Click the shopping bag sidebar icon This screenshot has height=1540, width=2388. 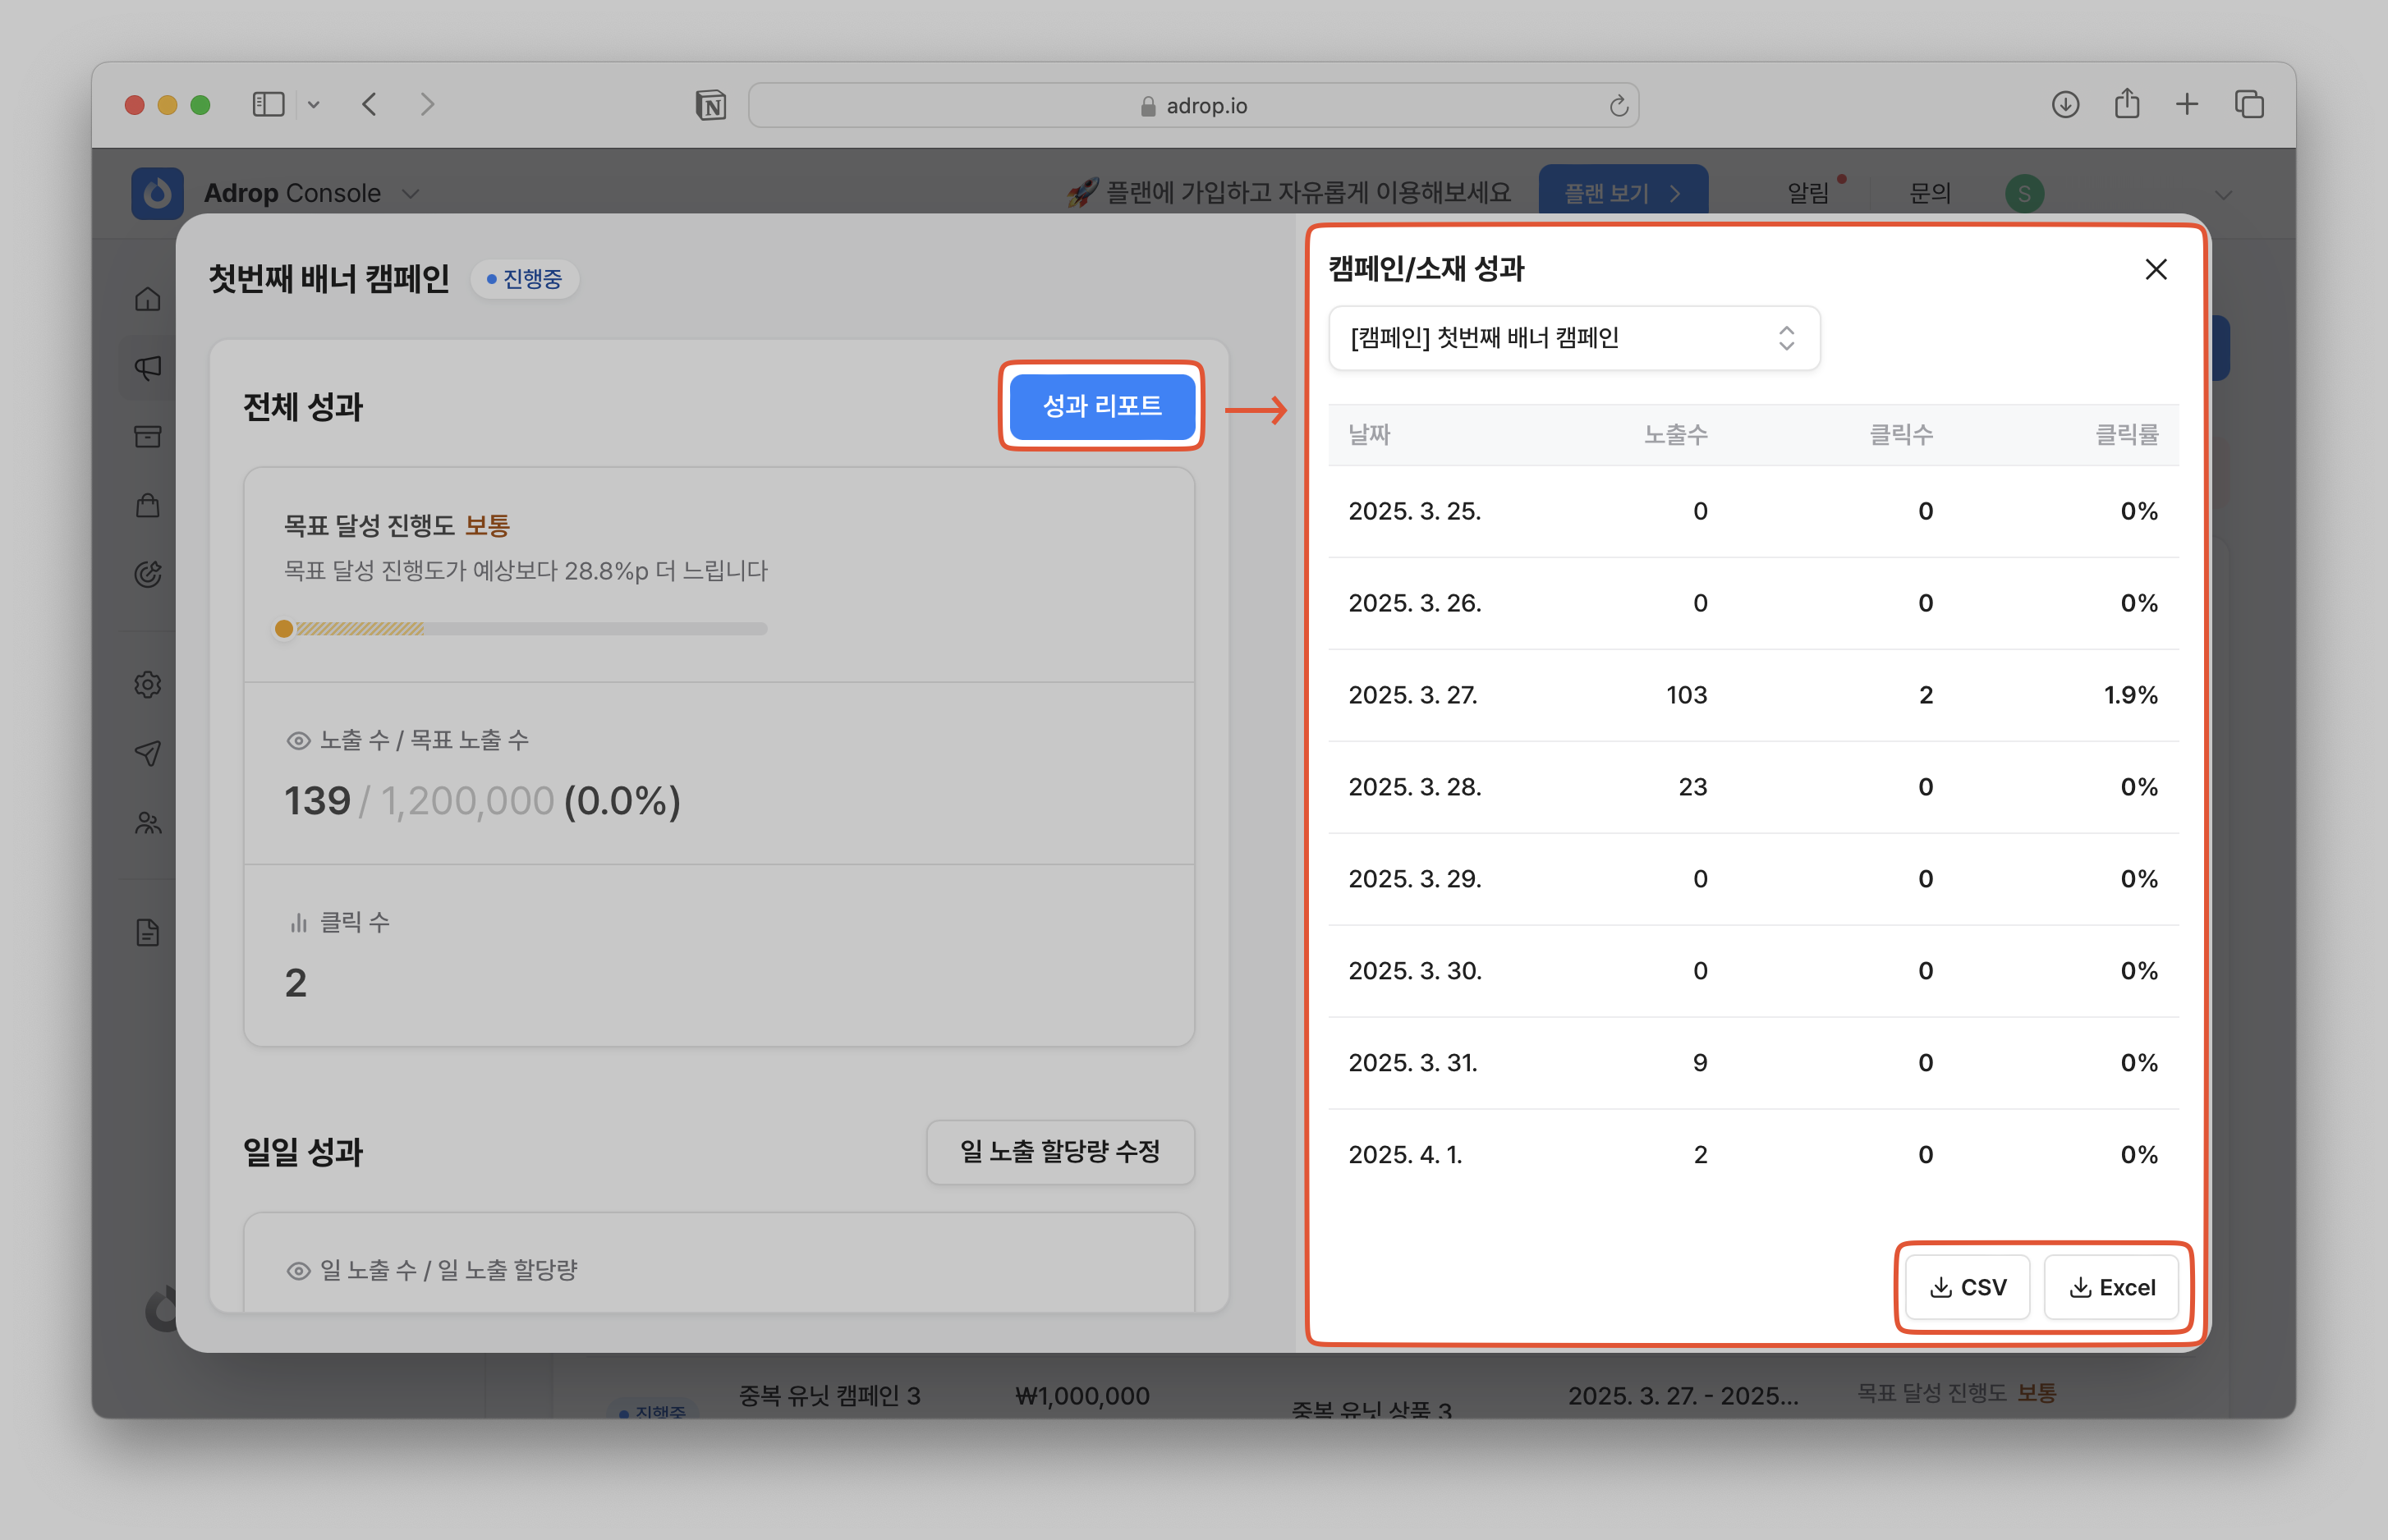coord(148,505)
